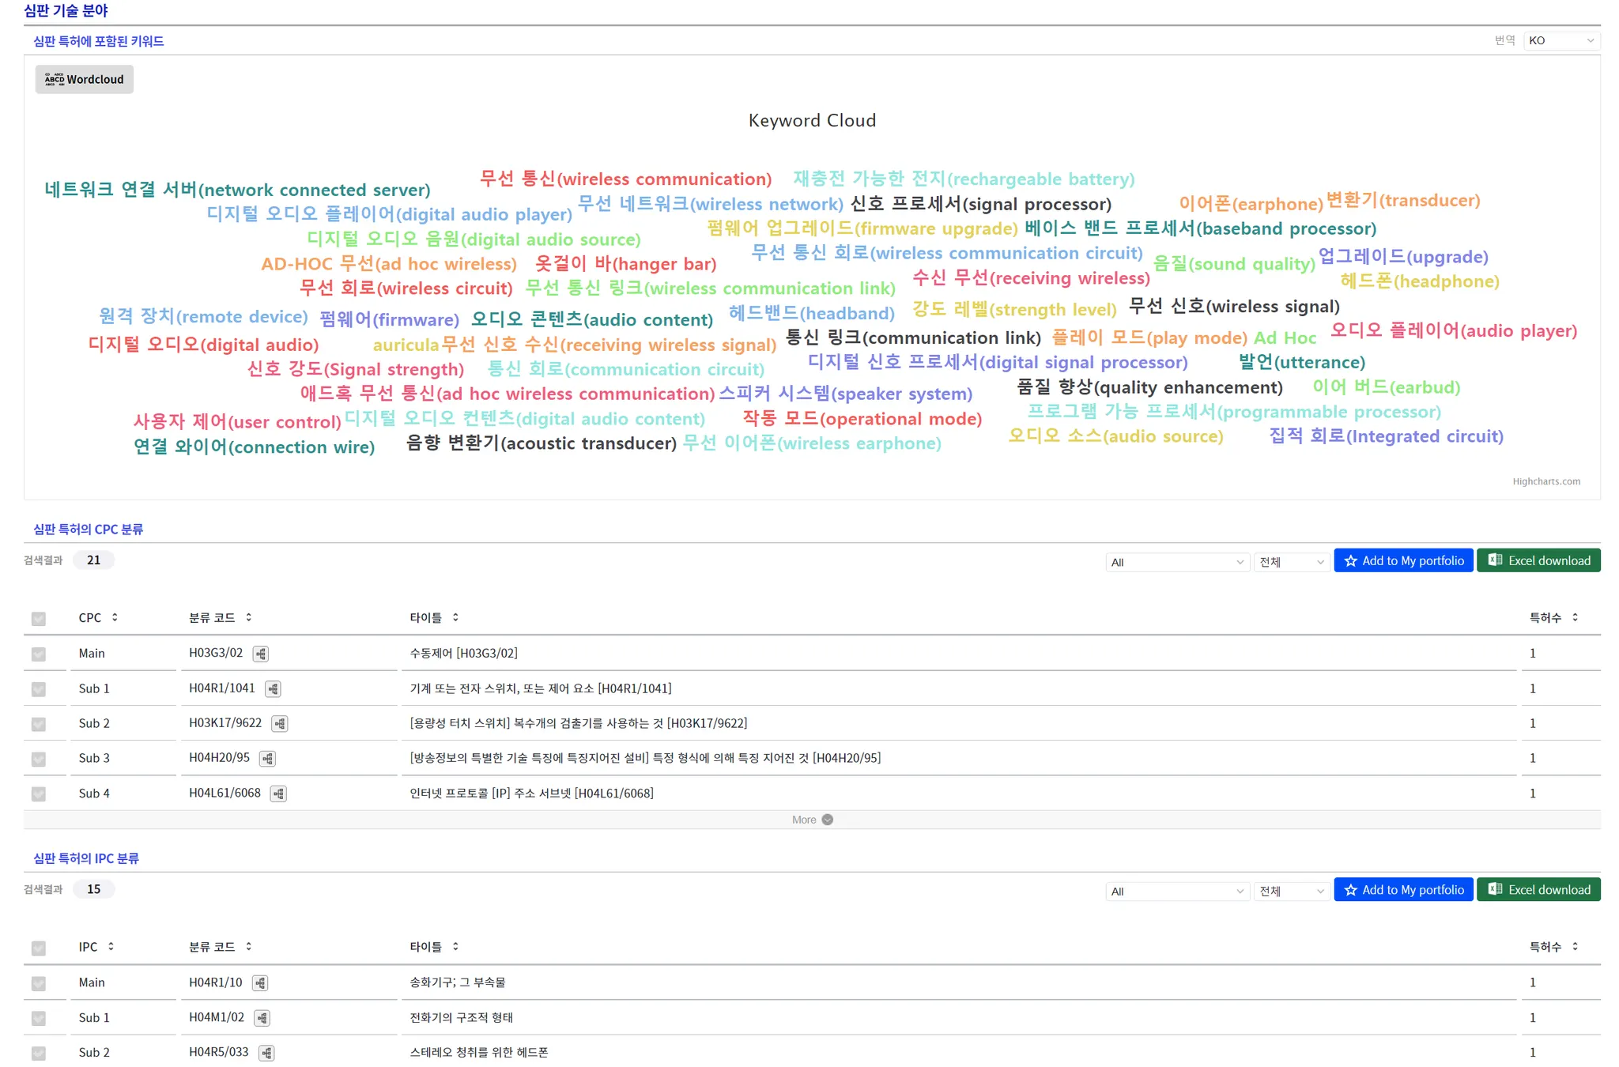Viewport: 1619px width, 1067px height.
Task: Check the CPC Sub 3 row checkbox
Action: [x=39, y=759]
